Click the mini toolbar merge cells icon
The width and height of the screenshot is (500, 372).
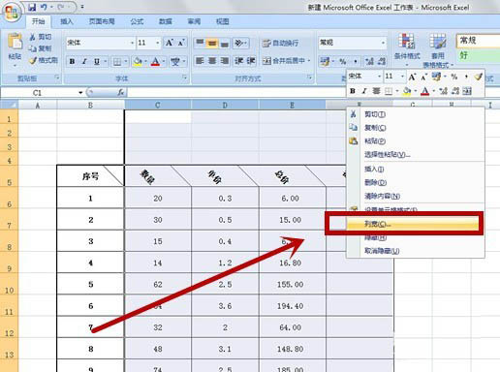pyautogui.click(x=467, y=91)
